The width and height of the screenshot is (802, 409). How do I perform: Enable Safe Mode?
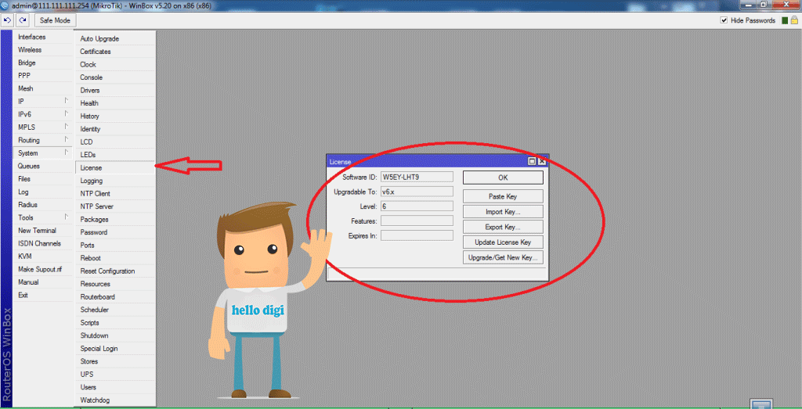tap(56, 20)
